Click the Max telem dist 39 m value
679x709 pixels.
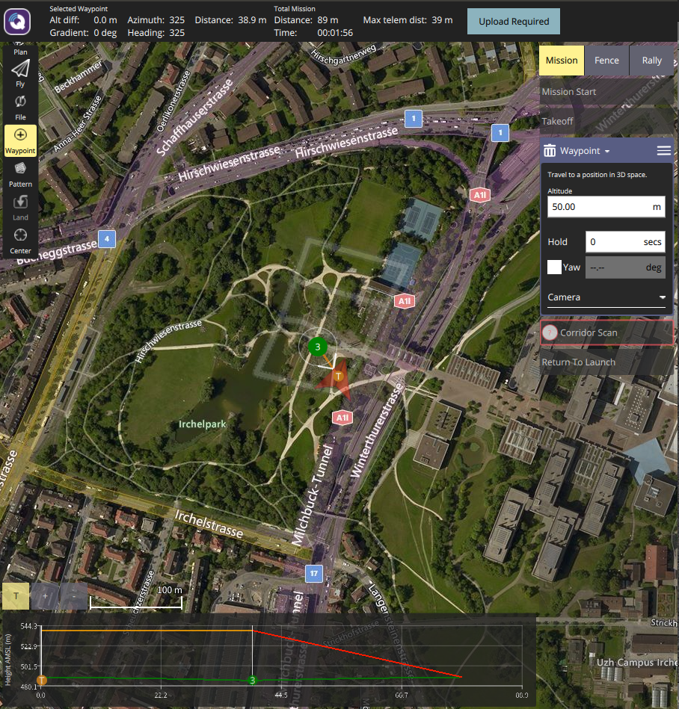(x=442, y=20)
